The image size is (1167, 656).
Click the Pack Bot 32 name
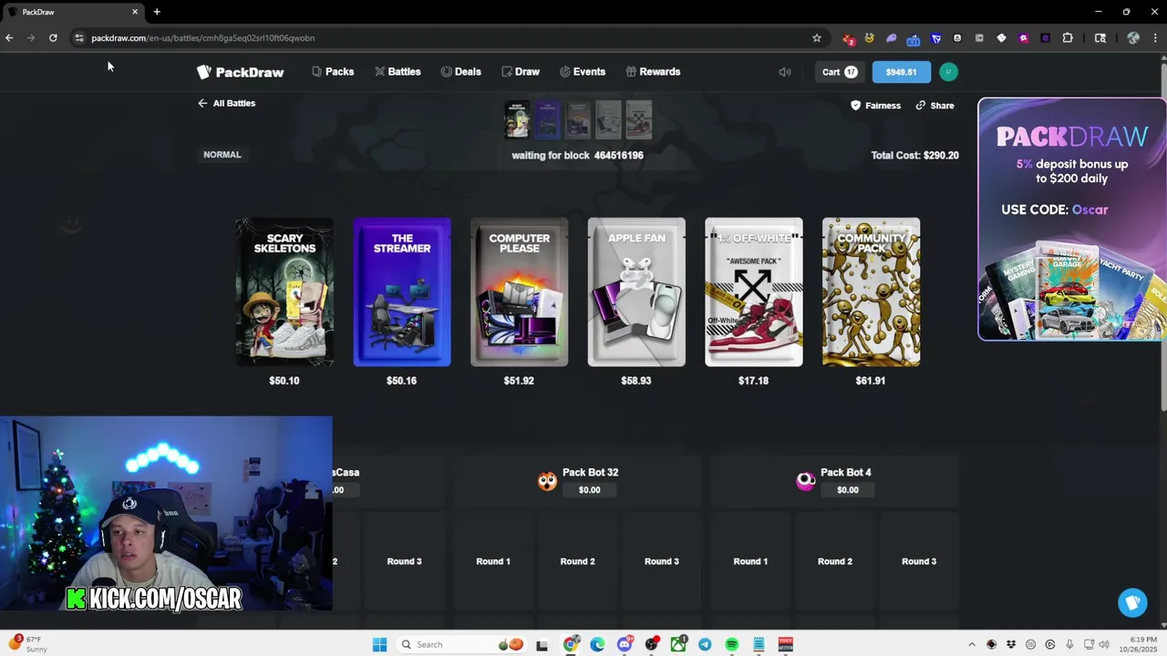pos(590,472)
